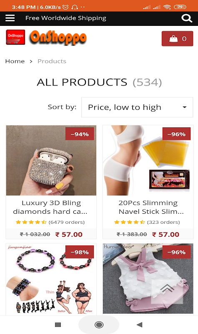The image size is (198, 334).
Task: Open the hamburger navigation menu
Action: (x=10, y=18)
